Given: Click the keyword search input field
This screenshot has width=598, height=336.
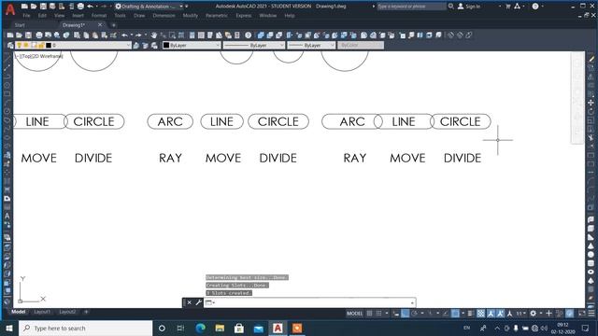Looking at the screenshot, I should (x=411, y=7).
